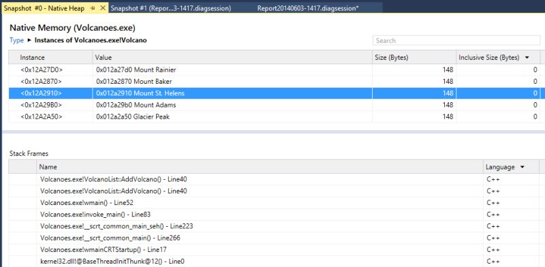Select the invoke_main() - Line83 frame
The height and width of the screenshot is (267, 545).
pyautogui.click(x=95, y=215)
